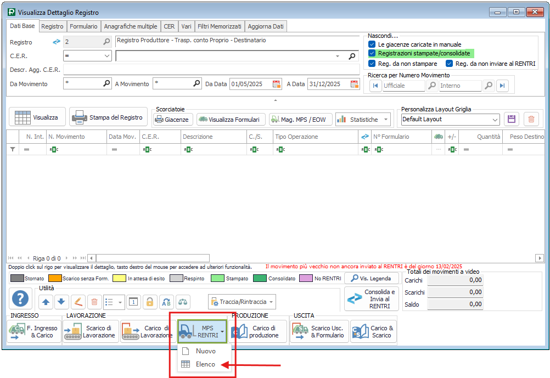Open the Default Layout grid dropdown

pyautogui.click(x=495, y=119)
